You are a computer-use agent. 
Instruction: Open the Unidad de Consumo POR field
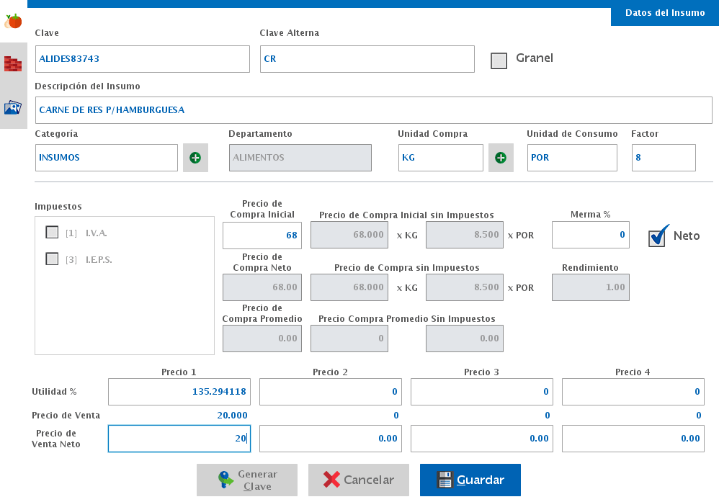(x=571, y=158)
